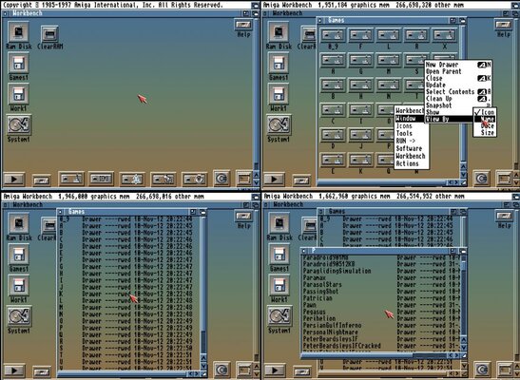520x380 pixels.
Task: Open Games1 disk icon on copyright-titled screen
Action: [19, 64]
